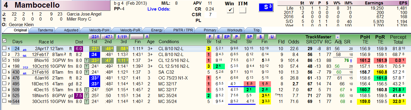Screen dimensions: 411x110
Task: Click the U pace filter button
Action: 272,37
